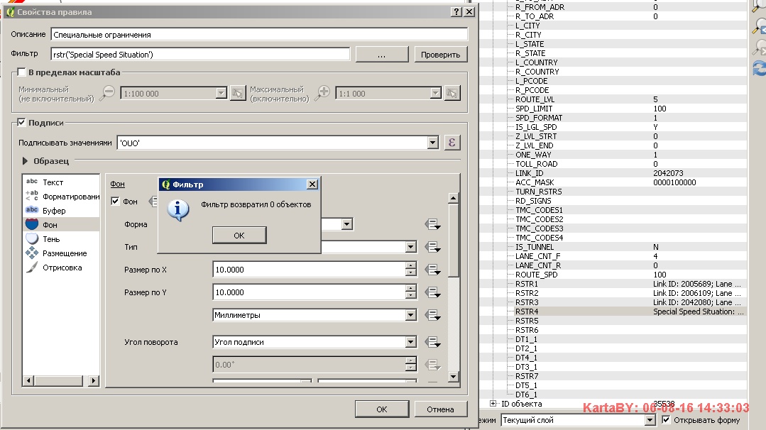Open data-defined override for Размер по X
This screenshot has height=430, width=766.
432,270
